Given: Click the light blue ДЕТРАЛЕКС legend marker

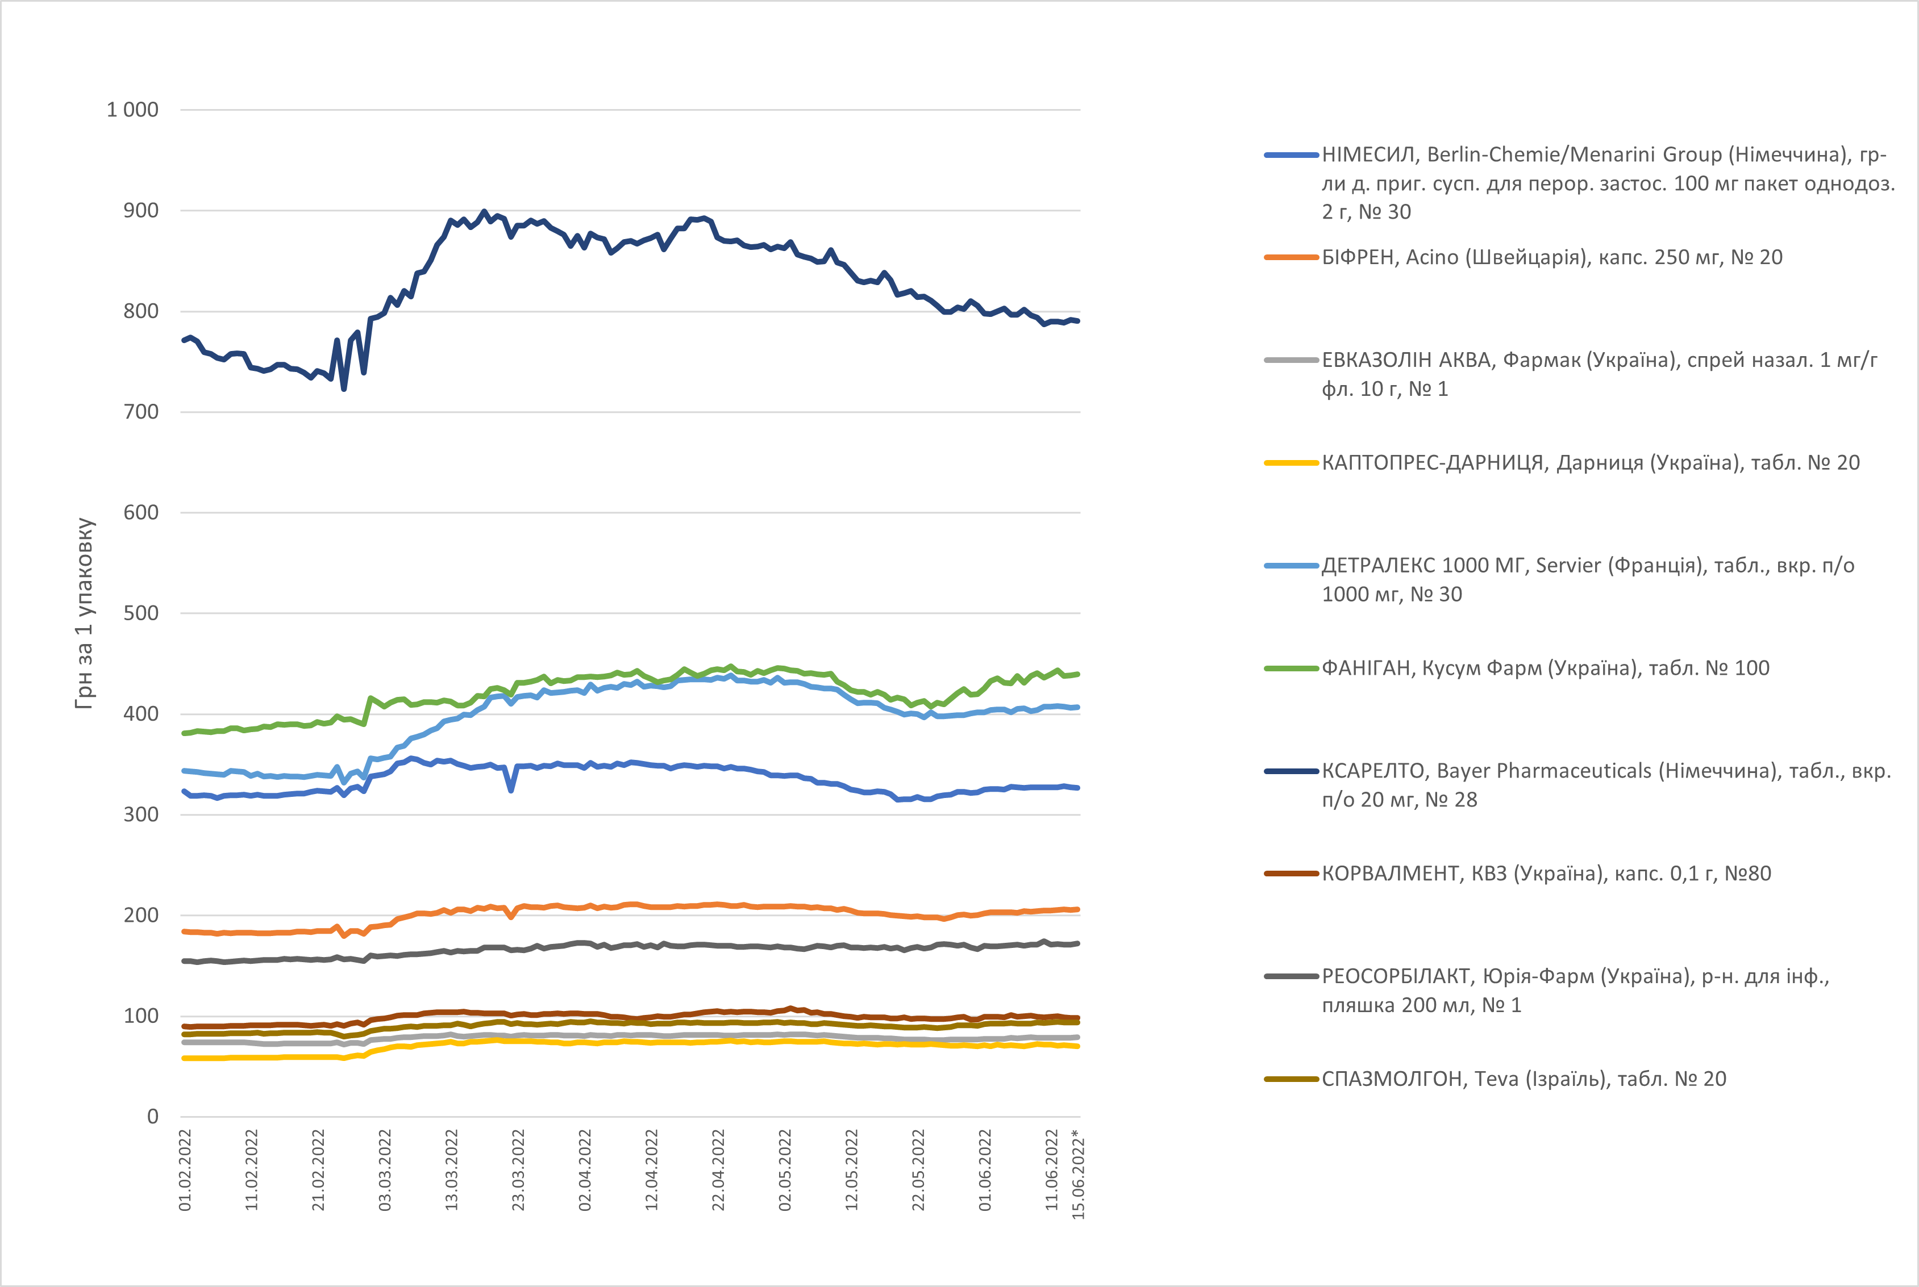Looking at the screenshot, I should click(x=1291, y=566).
